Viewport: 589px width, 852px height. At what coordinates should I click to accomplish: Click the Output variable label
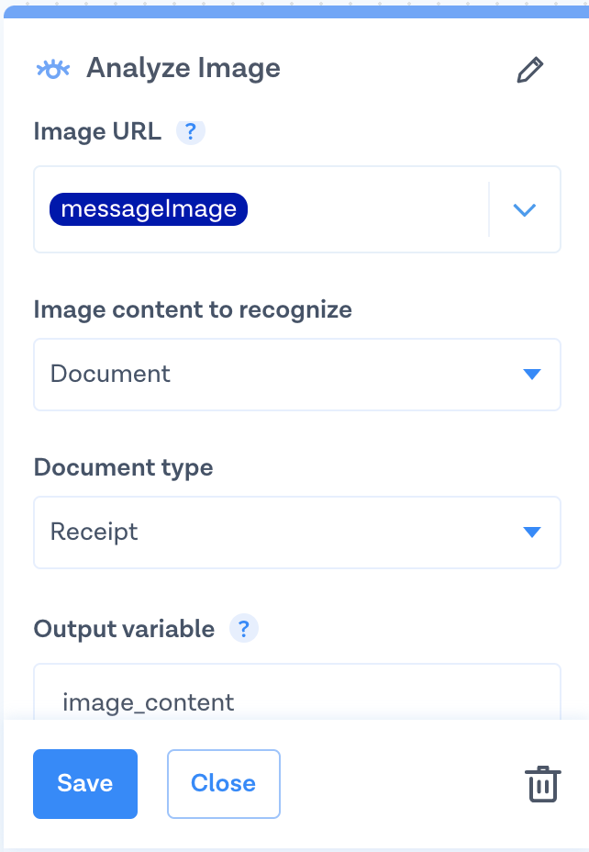pos(124,629)
